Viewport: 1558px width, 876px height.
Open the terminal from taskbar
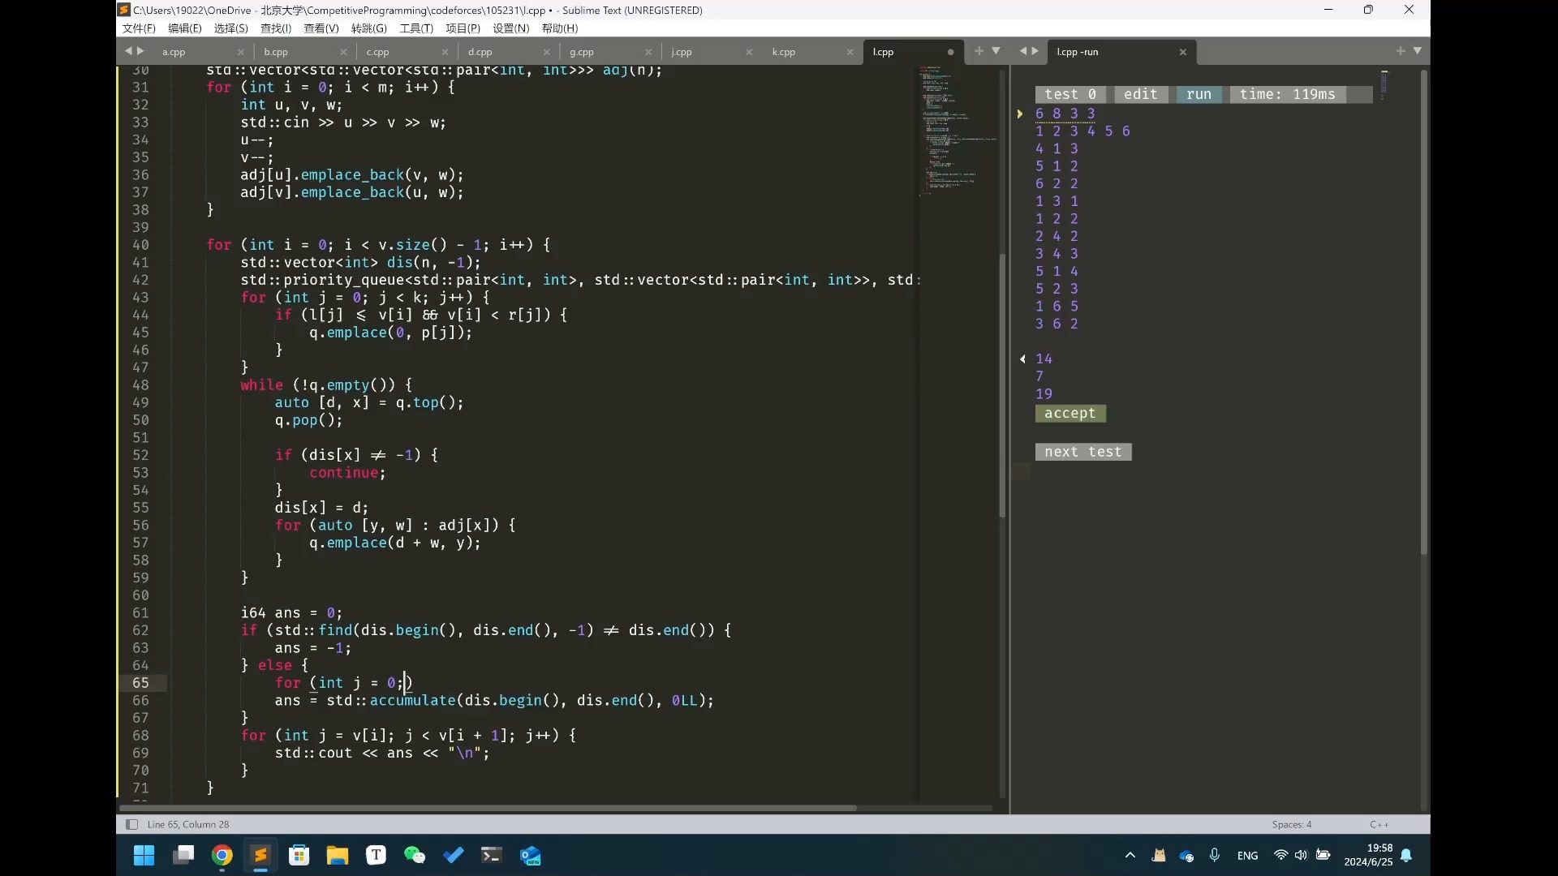[492, 856]
